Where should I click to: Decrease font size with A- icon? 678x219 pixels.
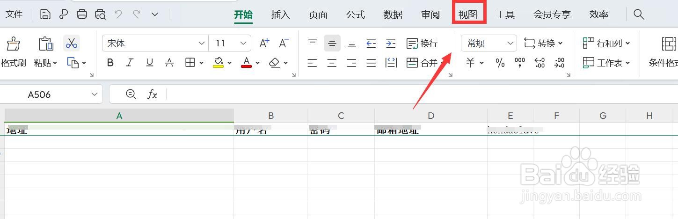[284, 43]
